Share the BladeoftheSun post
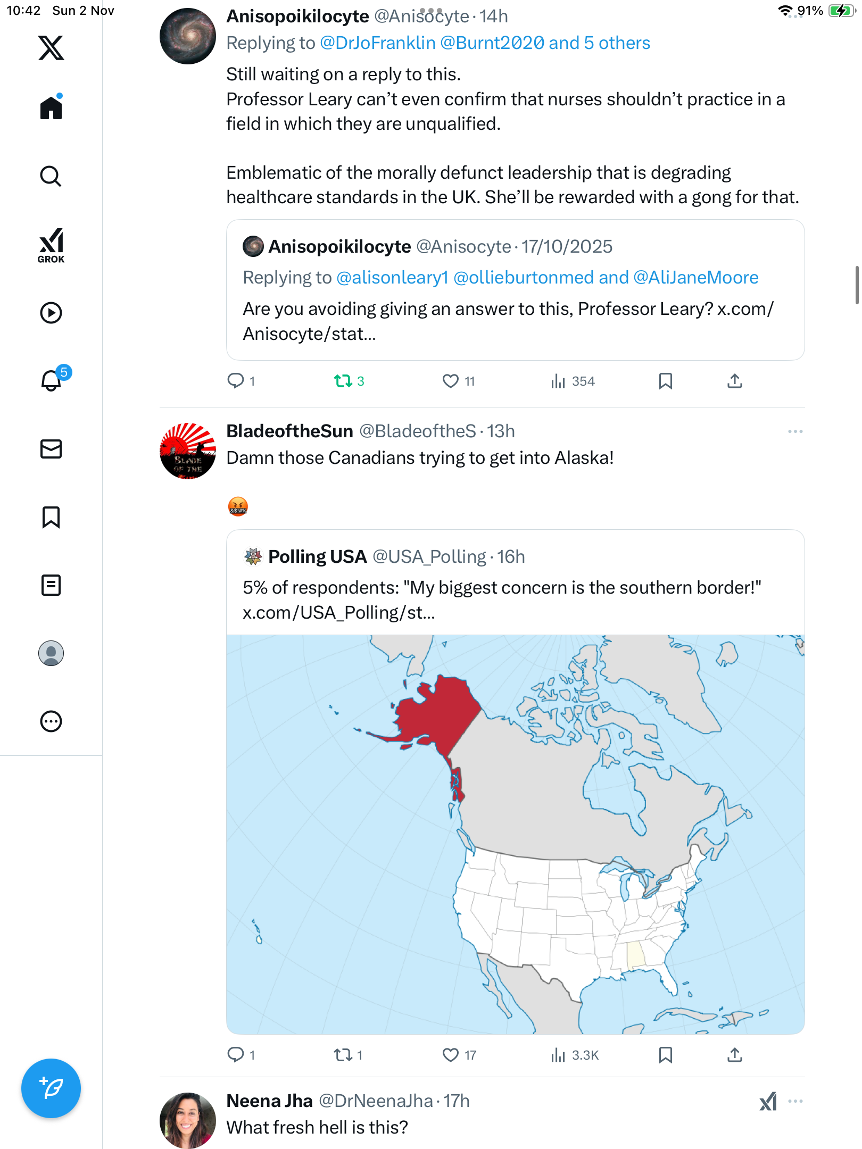 [x=735, y=1054]
